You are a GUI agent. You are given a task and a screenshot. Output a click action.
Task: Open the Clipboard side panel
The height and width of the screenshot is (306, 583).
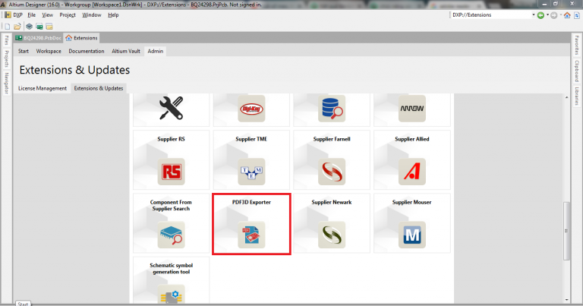[577, 71]
